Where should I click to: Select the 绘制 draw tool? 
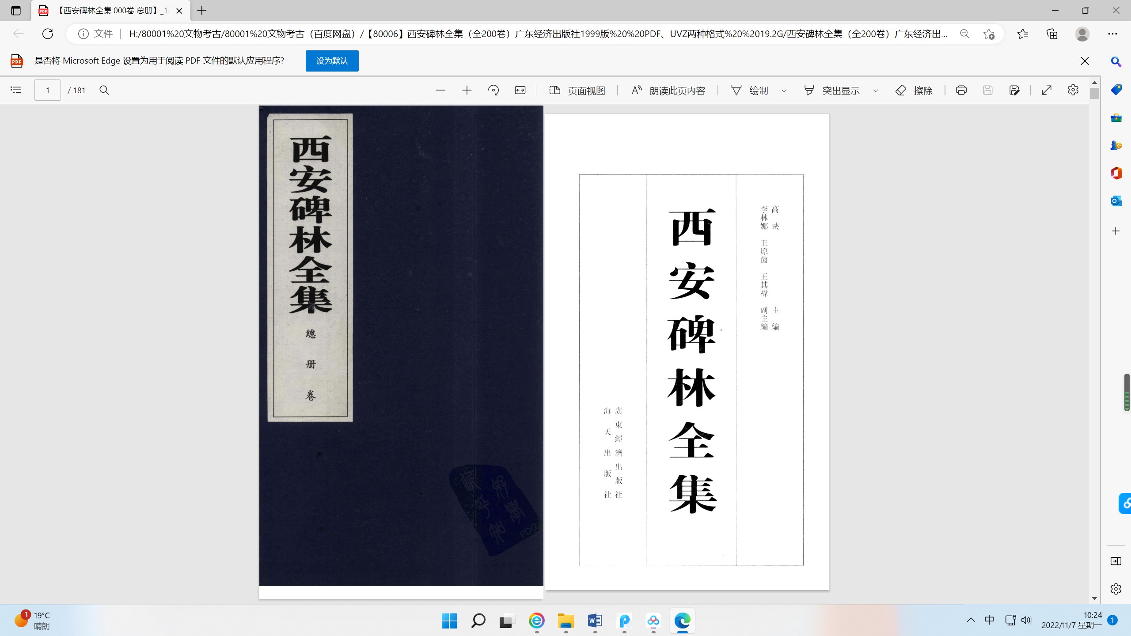point(750,90)
